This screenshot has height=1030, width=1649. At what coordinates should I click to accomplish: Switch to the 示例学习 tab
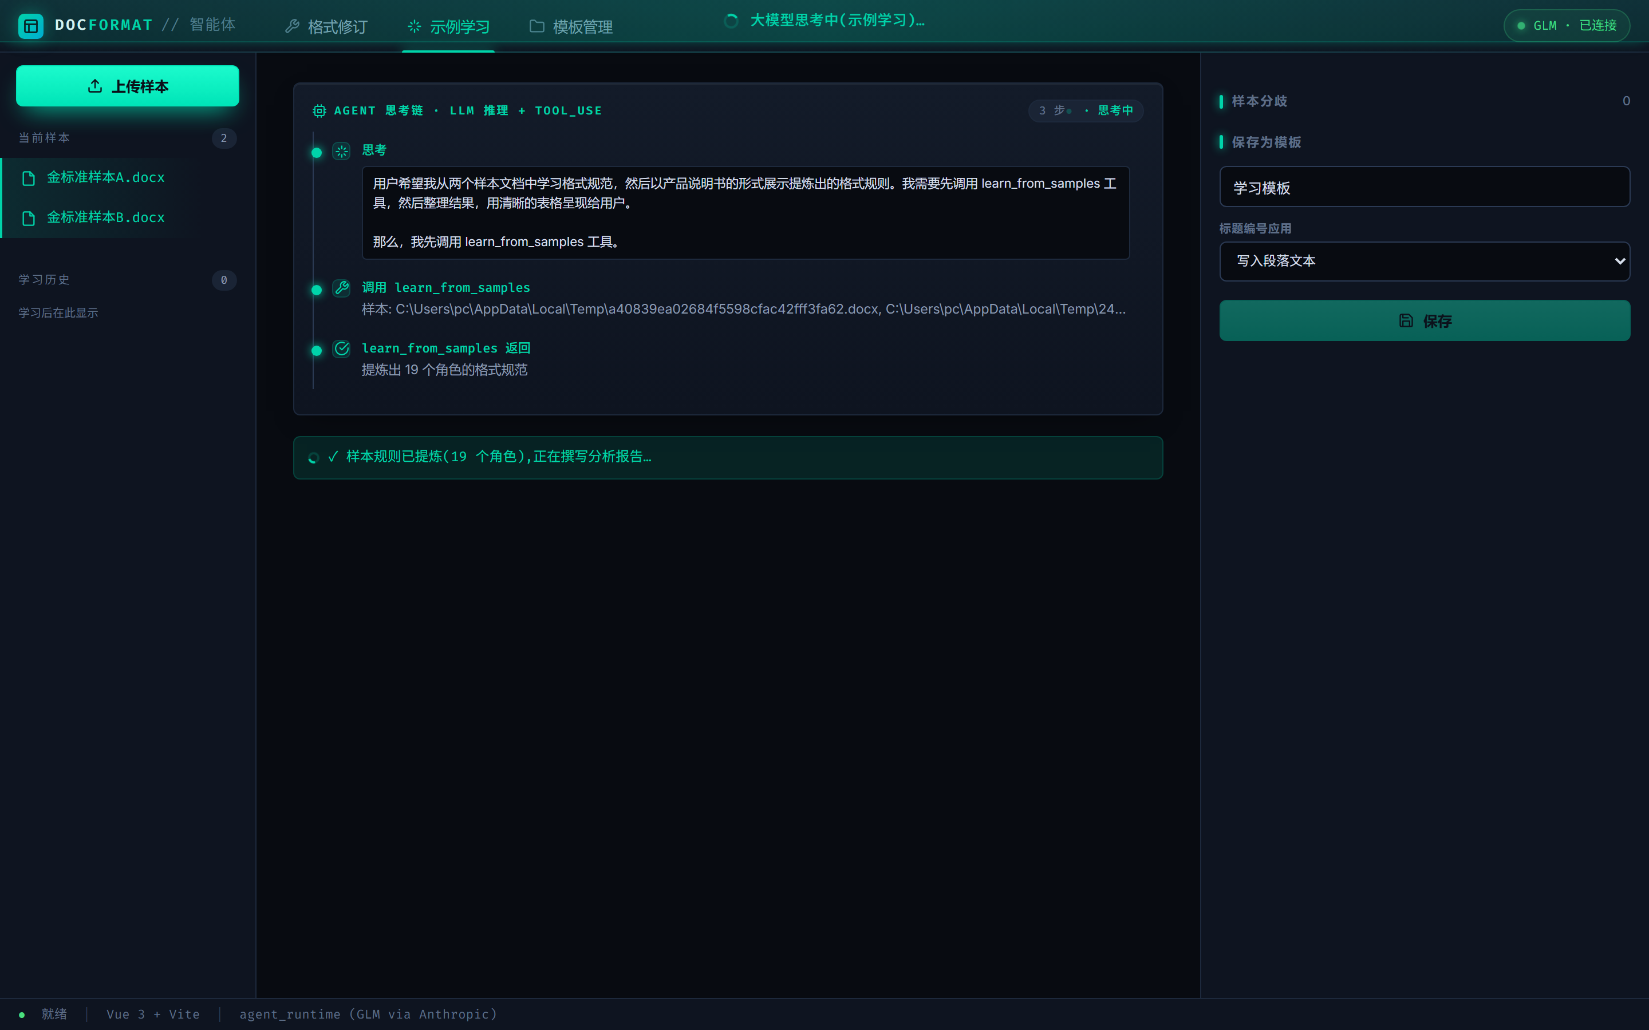pyautogui.click(x=448, y=26)
